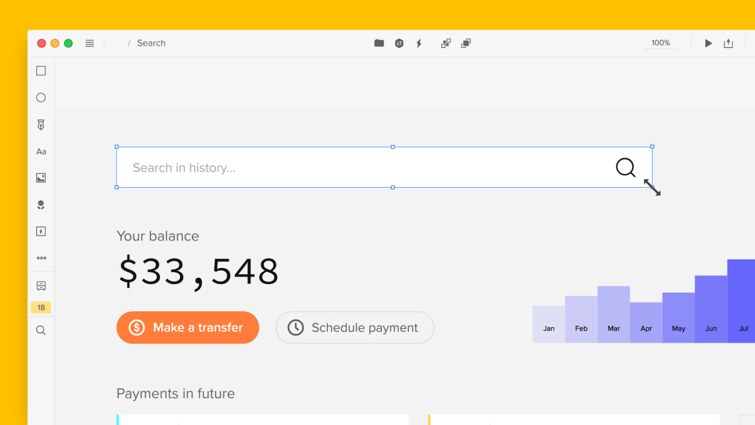This screenshot has width=755, height=425.
Task: Click the Schedule payment button
Action: tap(355, 327)
